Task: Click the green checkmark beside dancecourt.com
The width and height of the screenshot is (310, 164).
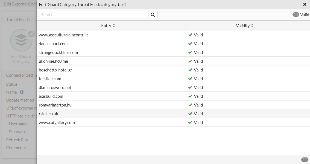Action: [190, 44]
